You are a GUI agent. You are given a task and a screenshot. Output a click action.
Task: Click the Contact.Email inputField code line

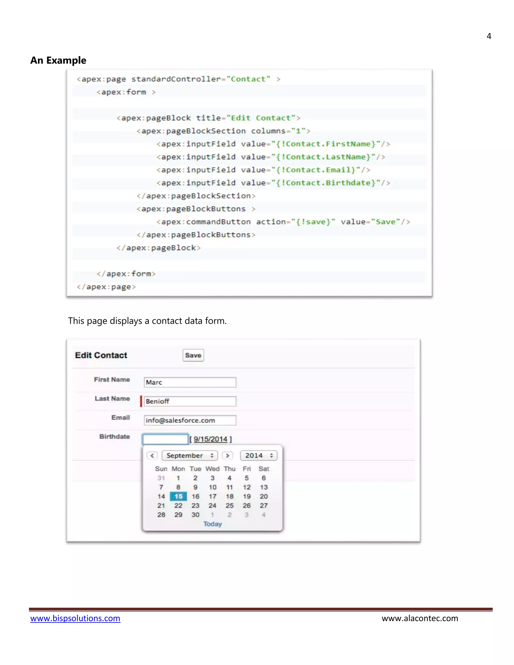tap(263, 170)
